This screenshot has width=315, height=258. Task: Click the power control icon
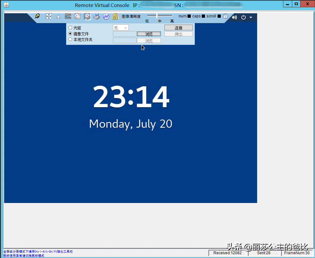[x=243, y=17]
